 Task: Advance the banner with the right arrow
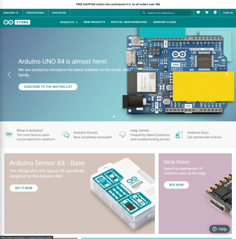(227, 75)
